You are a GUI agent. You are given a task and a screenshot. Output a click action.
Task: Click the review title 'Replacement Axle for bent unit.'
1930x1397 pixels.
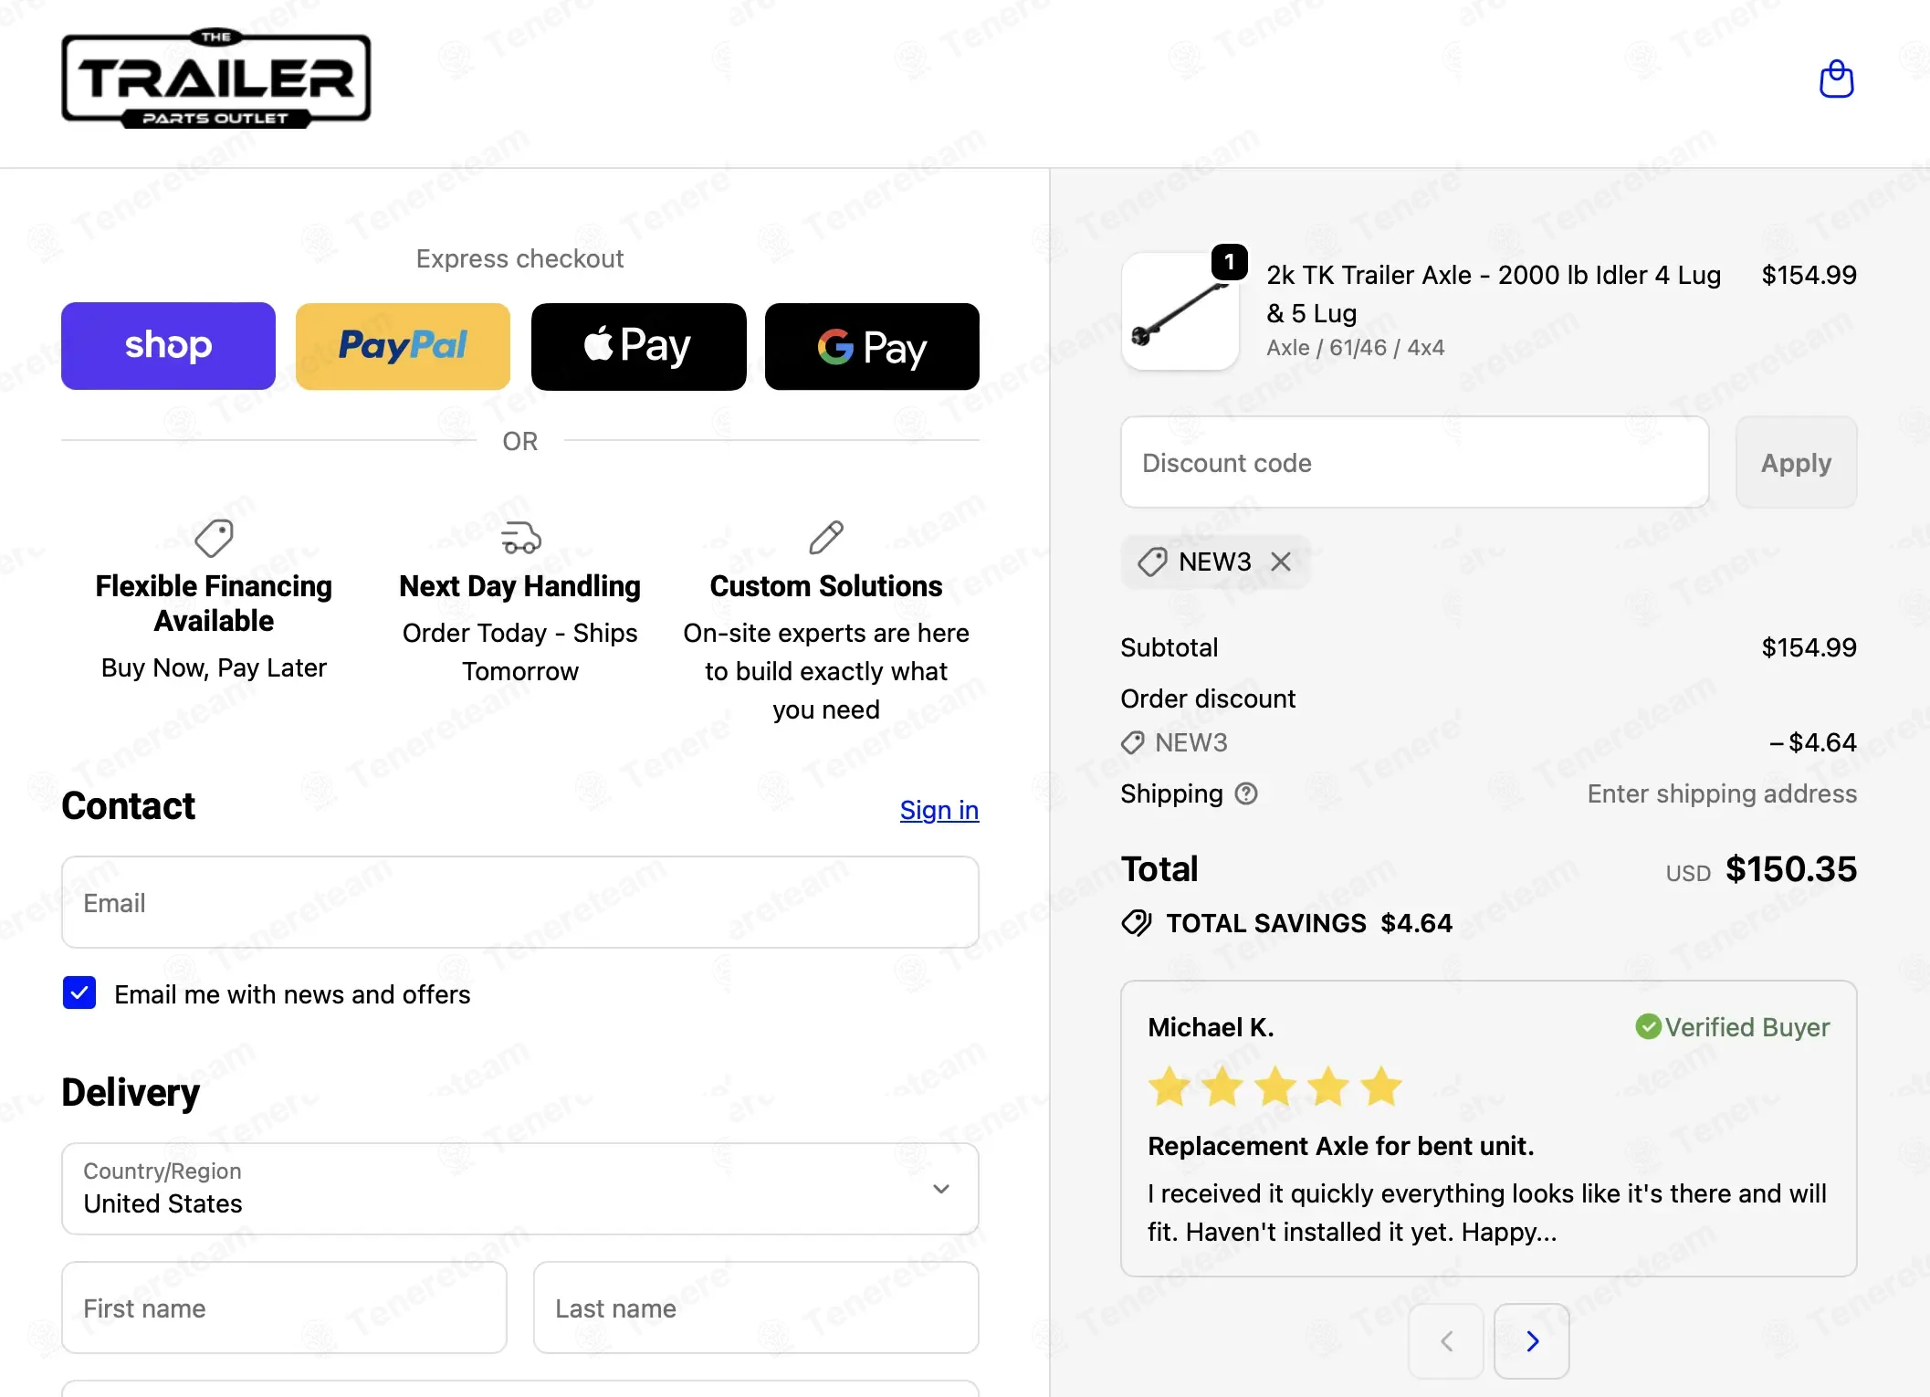pos(1341,1145)
